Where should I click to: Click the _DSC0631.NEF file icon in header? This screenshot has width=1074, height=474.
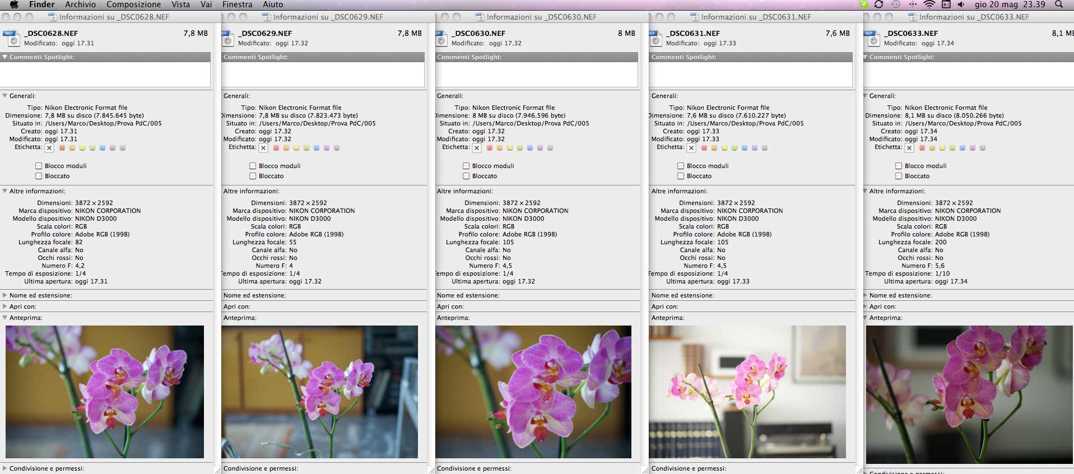click(655, 38)
